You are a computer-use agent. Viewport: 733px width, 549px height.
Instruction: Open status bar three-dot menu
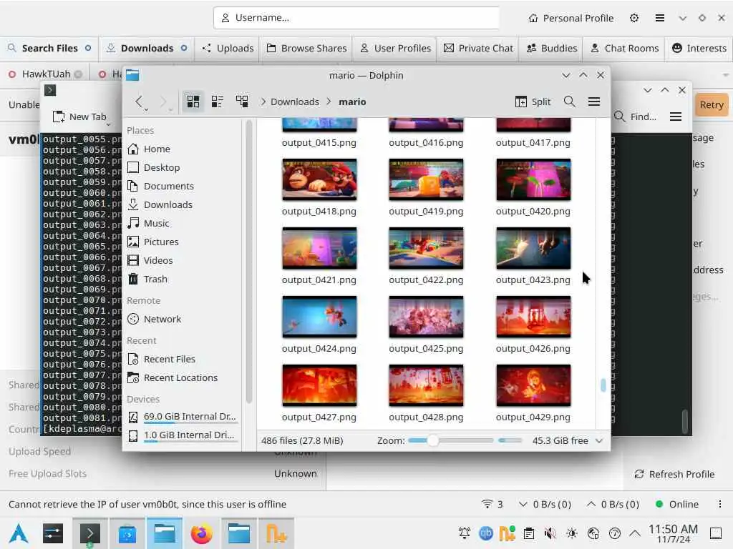(720, 504)
